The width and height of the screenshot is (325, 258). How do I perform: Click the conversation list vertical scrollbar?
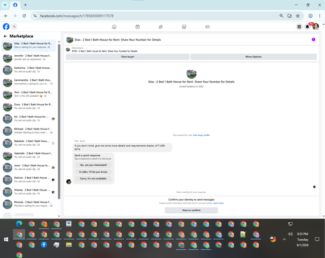59,122
